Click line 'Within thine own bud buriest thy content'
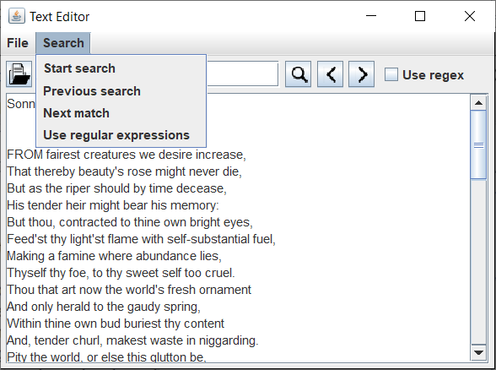The image size is (496, 370). point(116,324)
